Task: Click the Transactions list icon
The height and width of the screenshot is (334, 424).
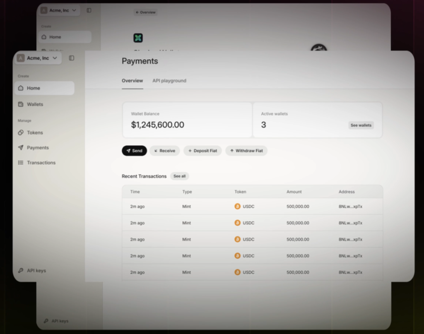Action: (x=20, y=162)
